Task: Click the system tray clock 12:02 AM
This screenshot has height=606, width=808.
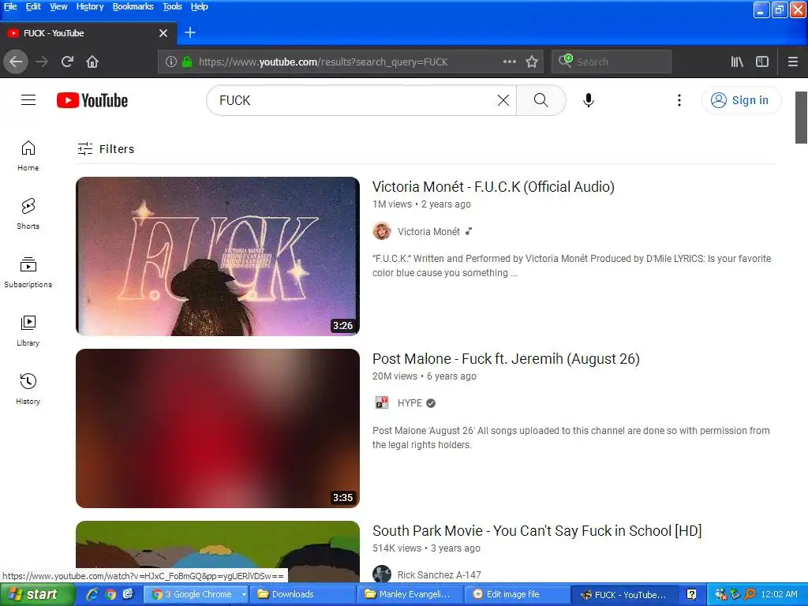Action: tap(779, 595)
